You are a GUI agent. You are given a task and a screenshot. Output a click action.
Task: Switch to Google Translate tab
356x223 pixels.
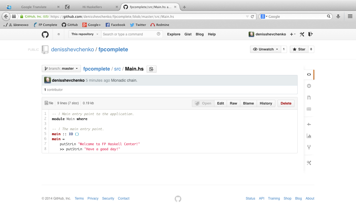[34, 7]
